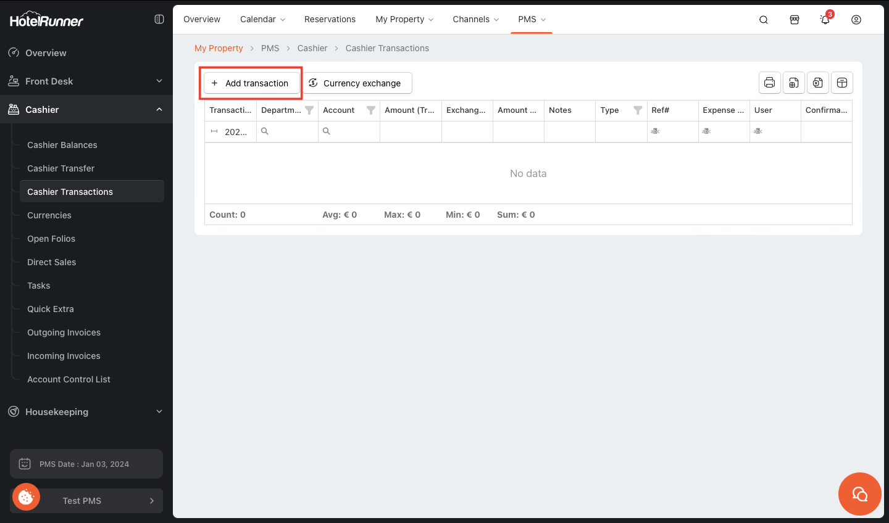This screenshot has width=889, height=523.
Task: Open the store icon in the top bar
Action: (x=795, y=20)
